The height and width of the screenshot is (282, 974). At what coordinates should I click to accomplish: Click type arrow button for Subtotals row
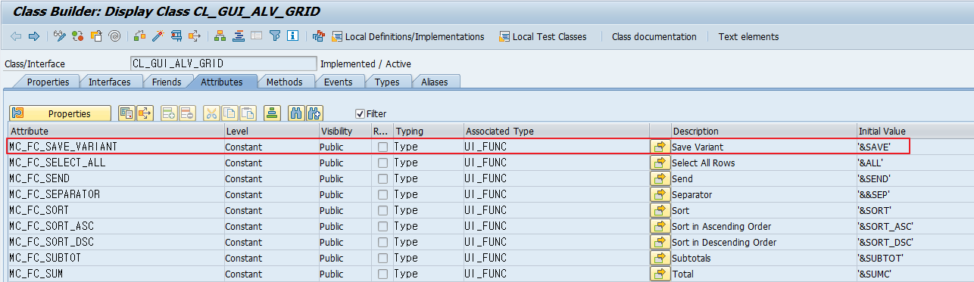point(660,258)
